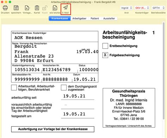Click 'Ausfertigung zur Vorlage bei der Krankenkasse' box
The width and height of the screenshot is (167, 138).
point(53,129)
